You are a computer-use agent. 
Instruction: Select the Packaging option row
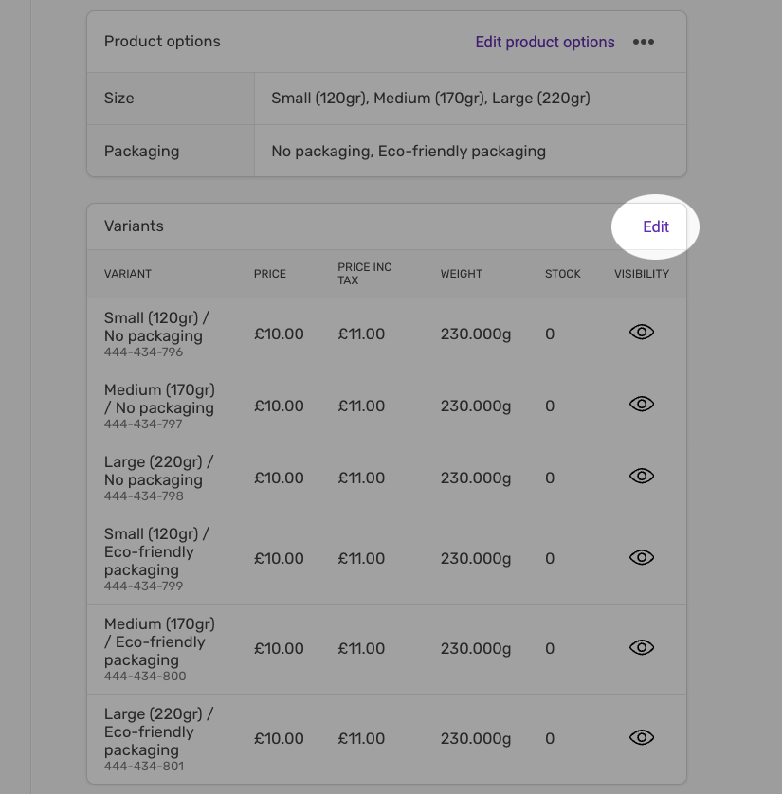[387, 151]
